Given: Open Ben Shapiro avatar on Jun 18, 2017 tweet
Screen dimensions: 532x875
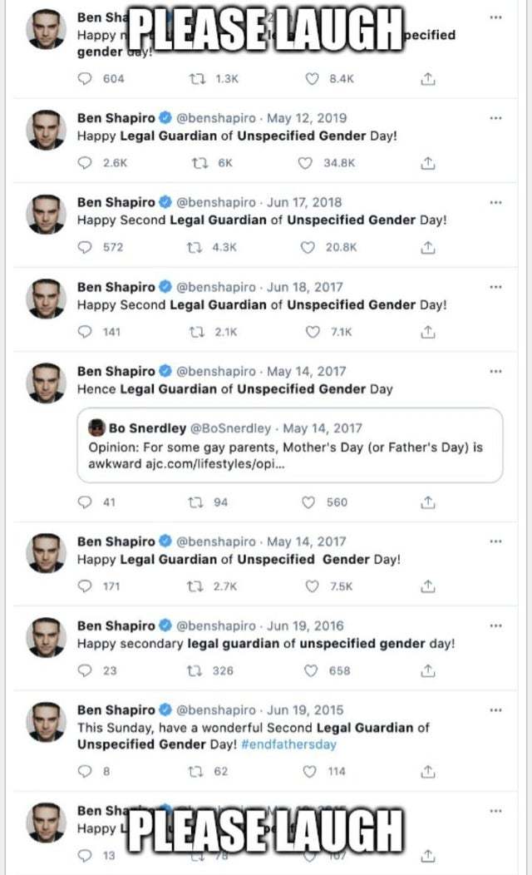Looking at the screenshot, I should point(46,299).
